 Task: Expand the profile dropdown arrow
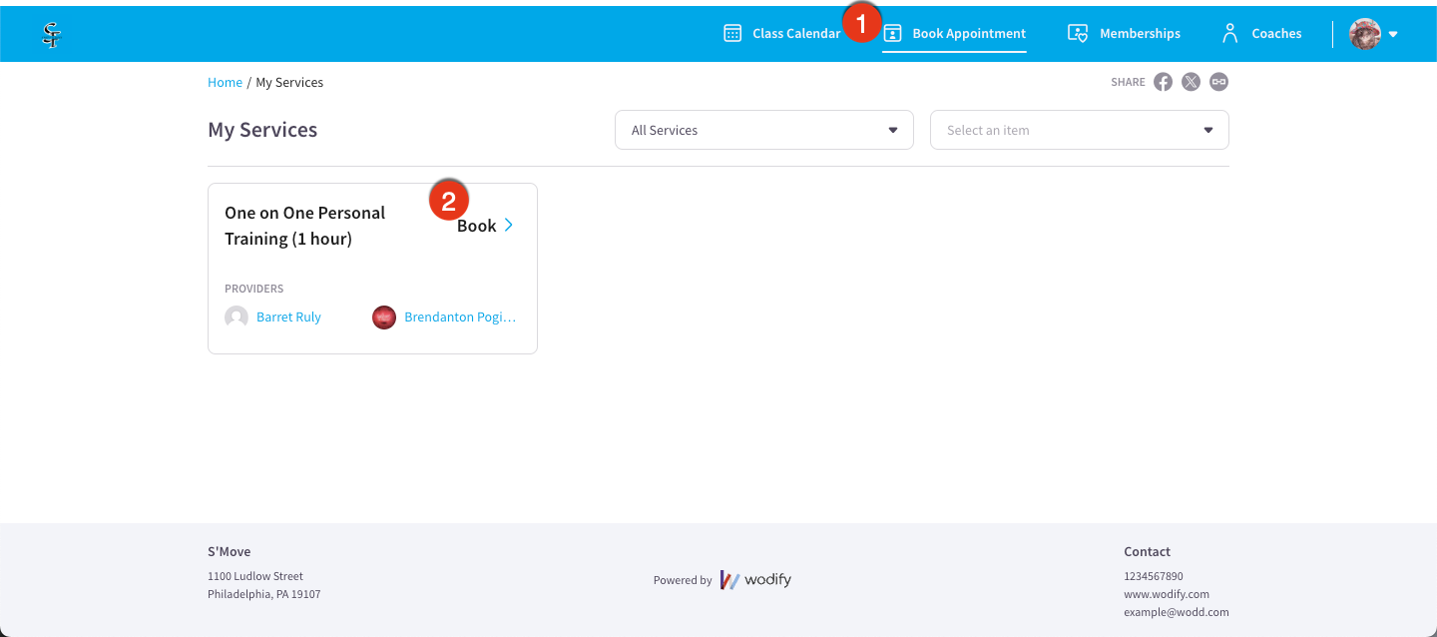[1393, 35]
